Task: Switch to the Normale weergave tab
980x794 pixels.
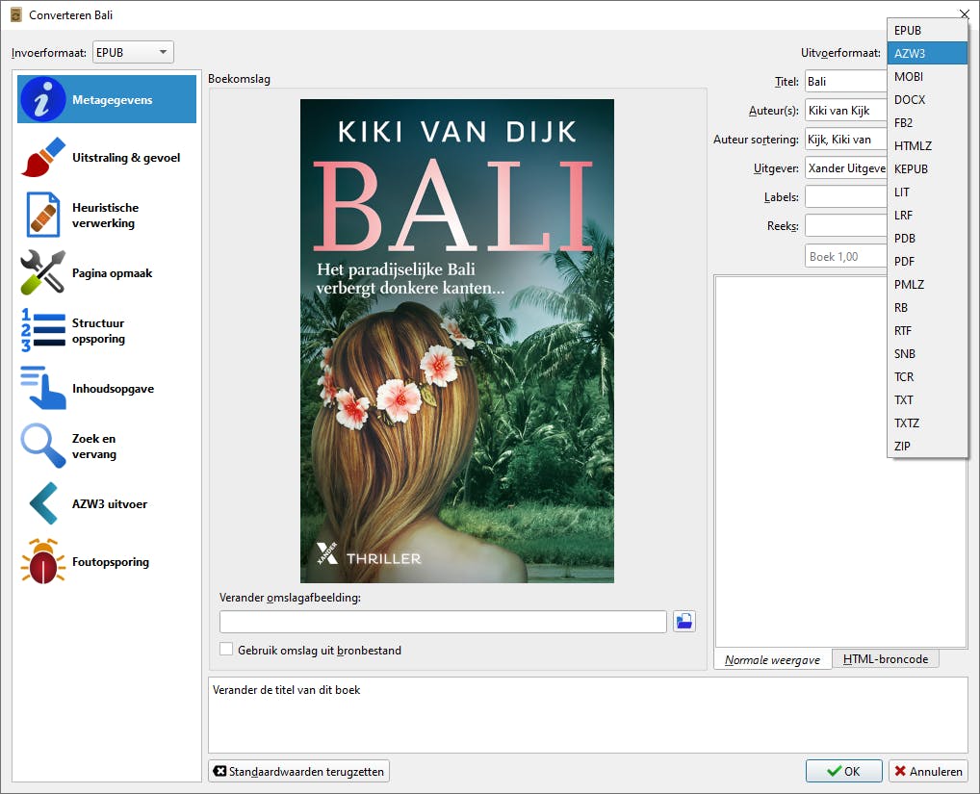Action: coord(772,659)
